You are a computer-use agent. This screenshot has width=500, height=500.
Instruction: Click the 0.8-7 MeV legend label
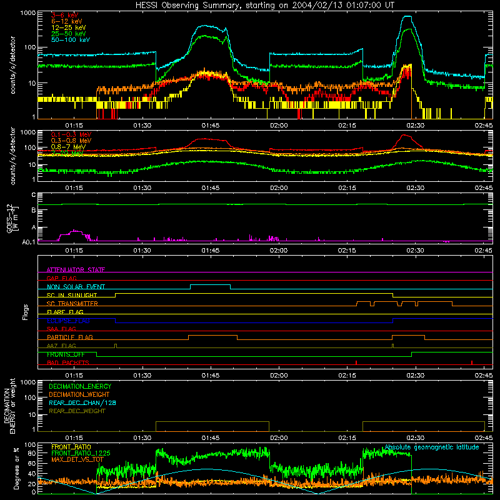click(69, 147)
